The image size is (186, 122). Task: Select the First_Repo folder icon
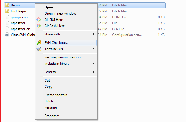click(7, 11)
